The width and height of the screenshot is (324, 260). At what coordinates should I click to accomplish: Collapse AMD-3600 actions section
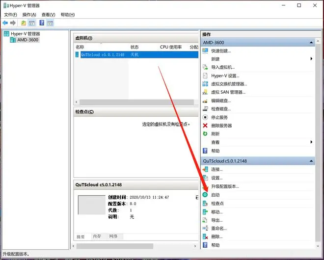311,43
